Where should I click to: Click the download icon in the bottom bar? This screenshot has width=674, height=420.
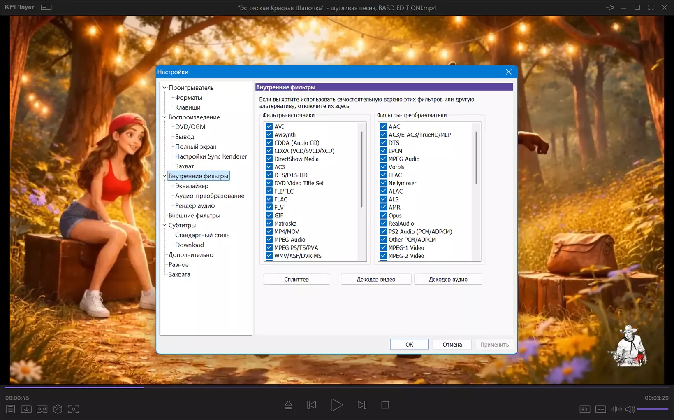26,409
